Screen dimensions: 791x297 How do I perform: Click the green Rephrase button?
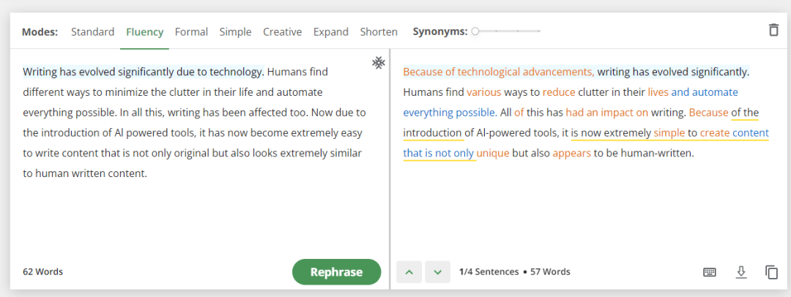coord(336,272)
